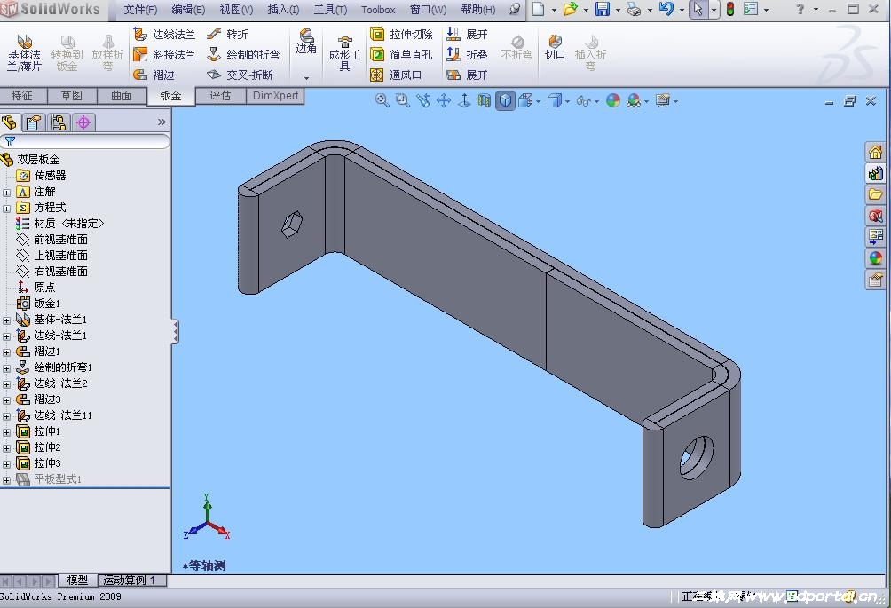Select 材质 <未指定> in the tree

[x=59, y=224]
